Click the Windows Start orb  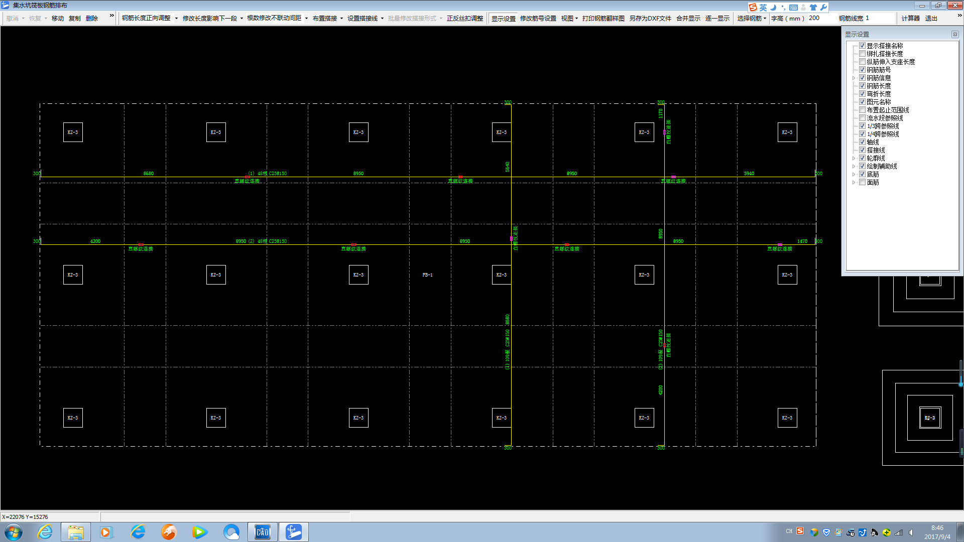(x=14, y=532)
